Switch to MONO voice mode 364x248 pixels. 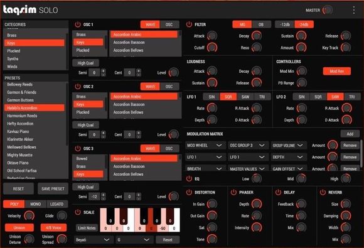[36, 204]
